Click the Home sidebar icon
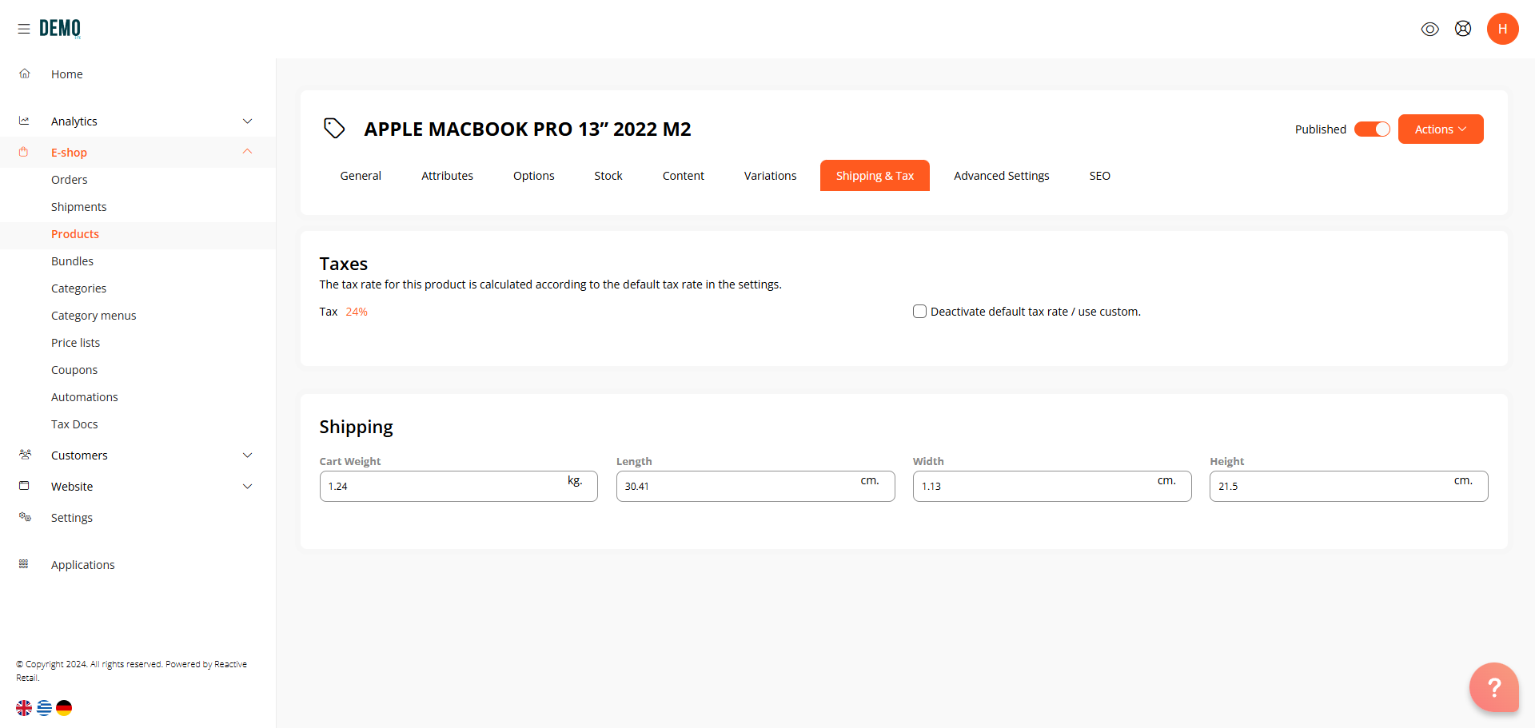 point(25,74)
